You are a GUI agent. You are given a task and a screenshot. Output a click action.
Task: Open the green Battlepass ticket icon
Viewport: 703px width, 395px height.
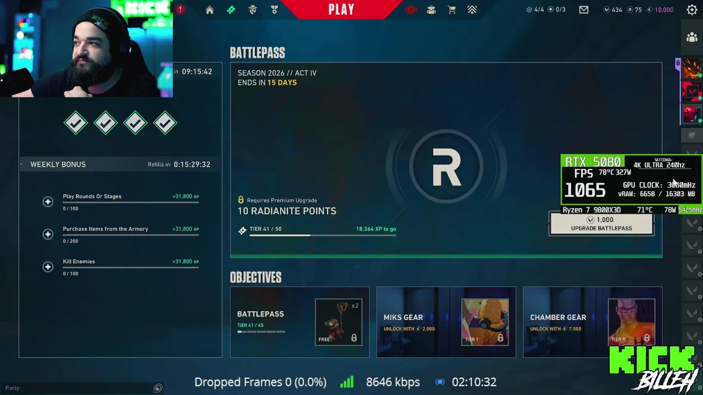(x=231, y=10)
